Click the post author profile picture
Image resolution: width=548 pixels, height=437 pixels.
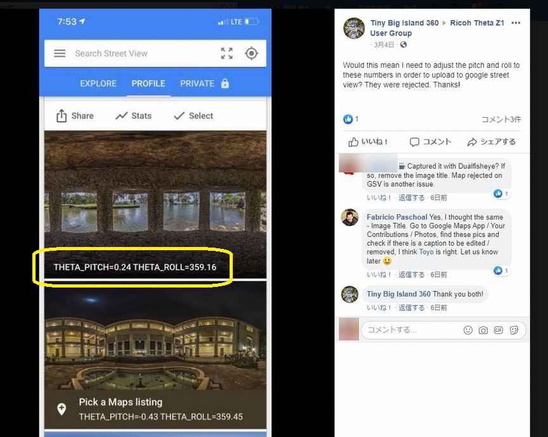(x=354, y=28)
